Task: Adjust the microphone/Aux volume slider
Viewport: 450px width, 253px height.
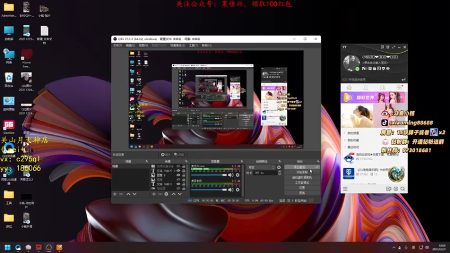Action: (209, 175)
